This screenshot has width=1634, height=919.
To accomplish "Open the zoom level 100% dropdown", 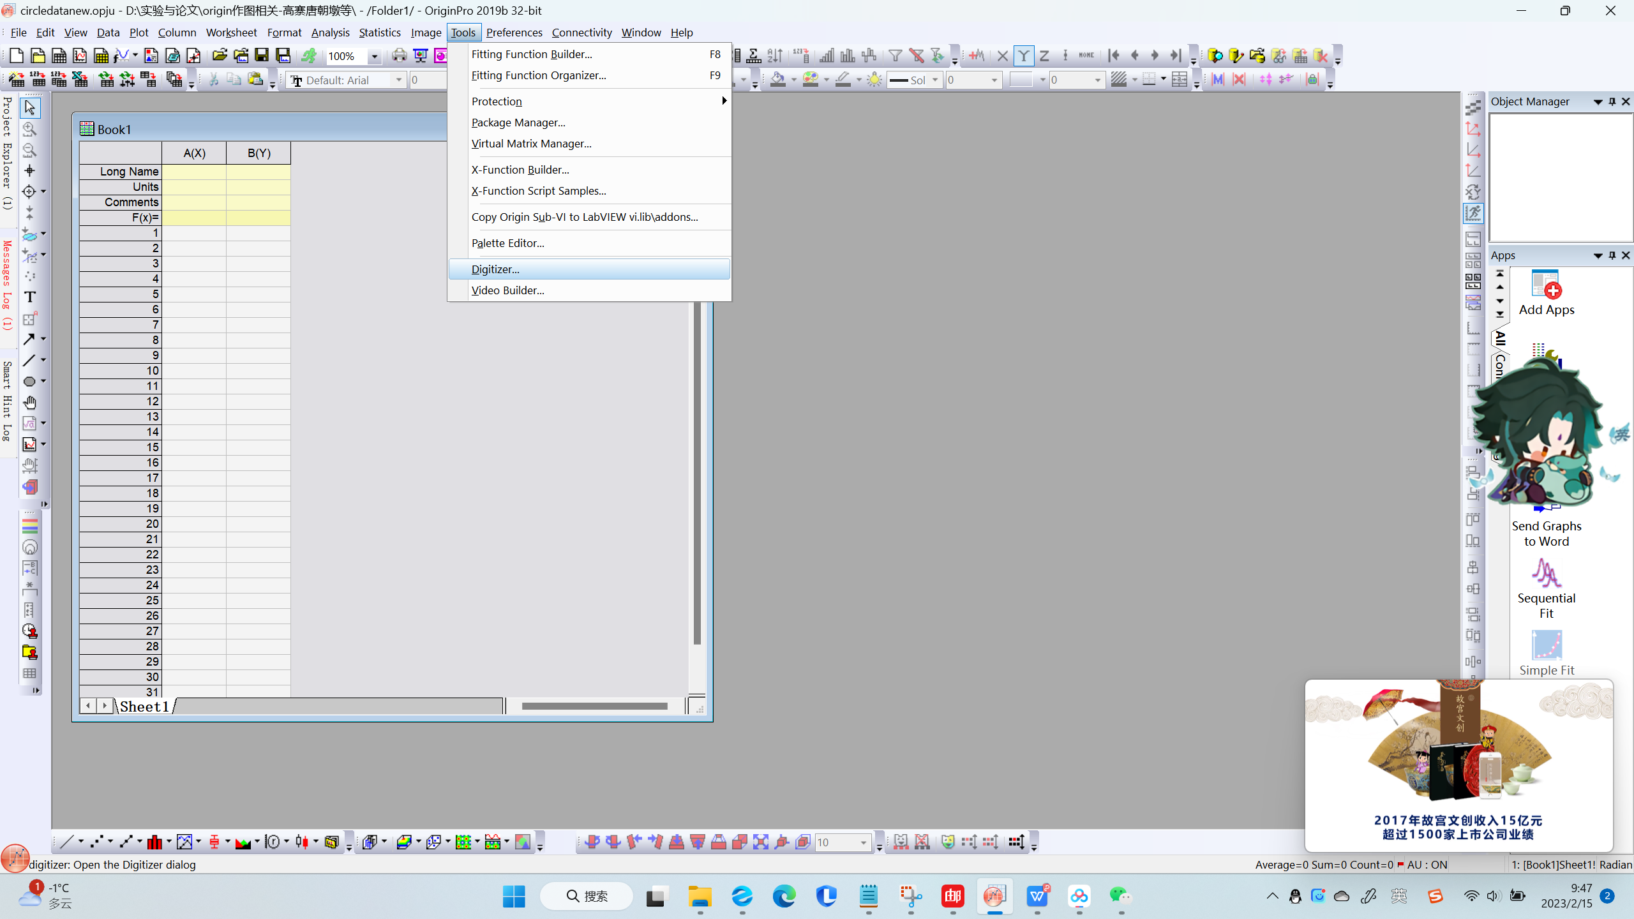I will 375,56.
